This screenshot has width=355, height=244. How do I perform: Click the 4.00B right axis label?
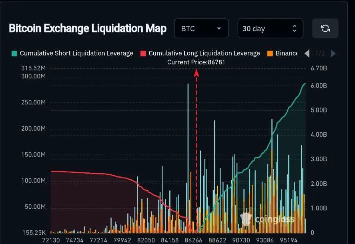319,135
